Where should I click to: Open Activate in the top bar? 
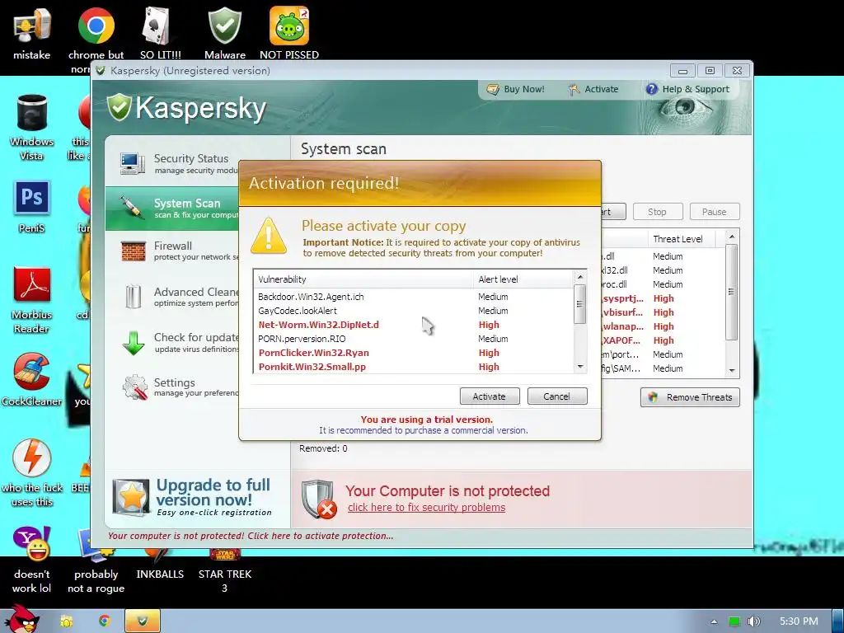pyautogui.click(x=593, y=89)
